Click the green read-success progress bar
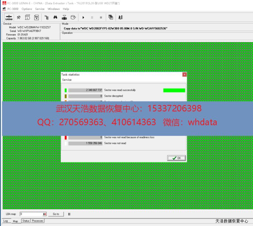This screenshot has width=253, height=226. [174, 90]
